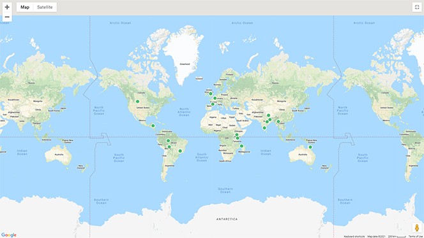
Task: Click the green marker in Central America
Action: [153, 125]
